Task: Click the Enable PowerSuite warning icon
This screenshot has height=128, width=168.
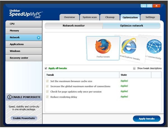Action: 10,97
